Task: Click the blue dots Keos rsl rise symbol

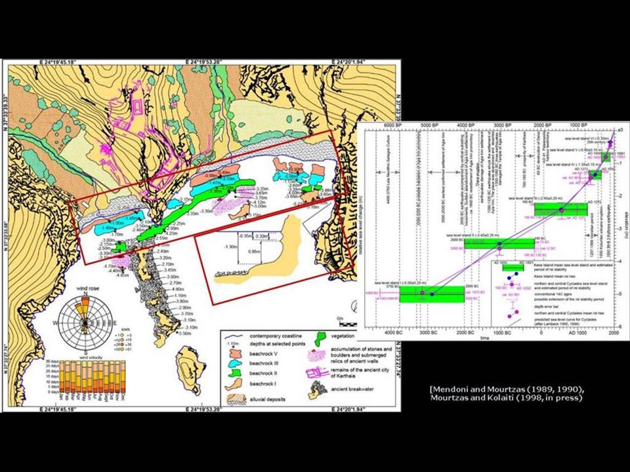Action: click(513, 276)
